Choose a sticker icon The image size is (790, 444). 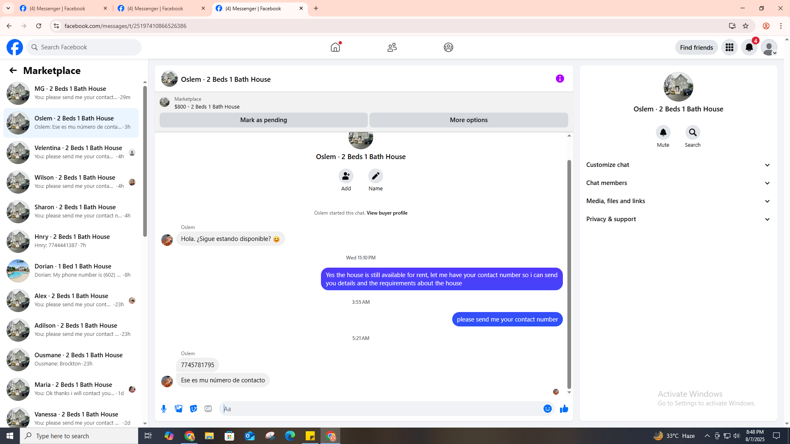193,409
